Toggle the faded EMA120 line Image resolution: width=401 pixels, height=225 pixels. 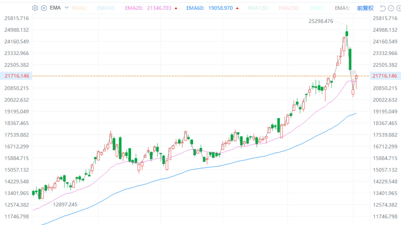click(x=258, y=8)
